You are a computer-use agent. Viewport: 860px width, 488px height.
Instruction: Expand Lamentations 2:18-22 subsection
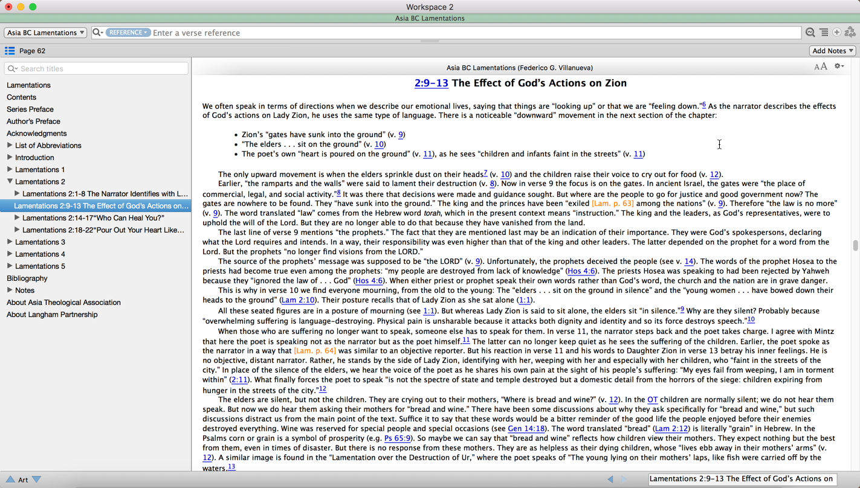pos(17,230)
